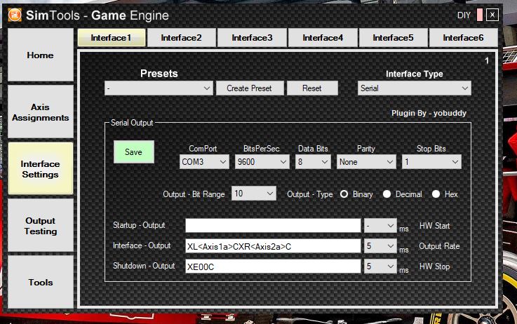Switch to the Interface6 tab
The height and width of the screenshot is (324, 517).
463,38
